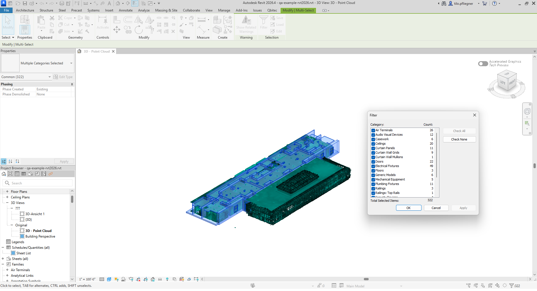537x291 pixels.
Task: Click Cancel in the Filter dialog
Action: (436, 208)
